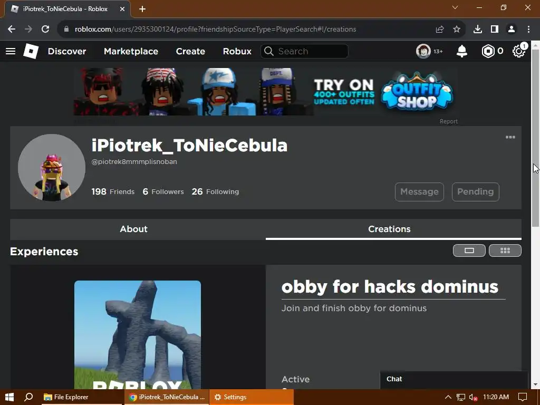This screenshot has width=540, height=405.
Task: Switch Experiences to slideshow view
Action: 469,250
